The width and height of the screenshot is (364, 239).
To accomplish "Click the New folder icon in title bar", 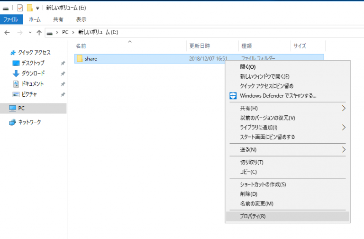I will tap(29, 8).
